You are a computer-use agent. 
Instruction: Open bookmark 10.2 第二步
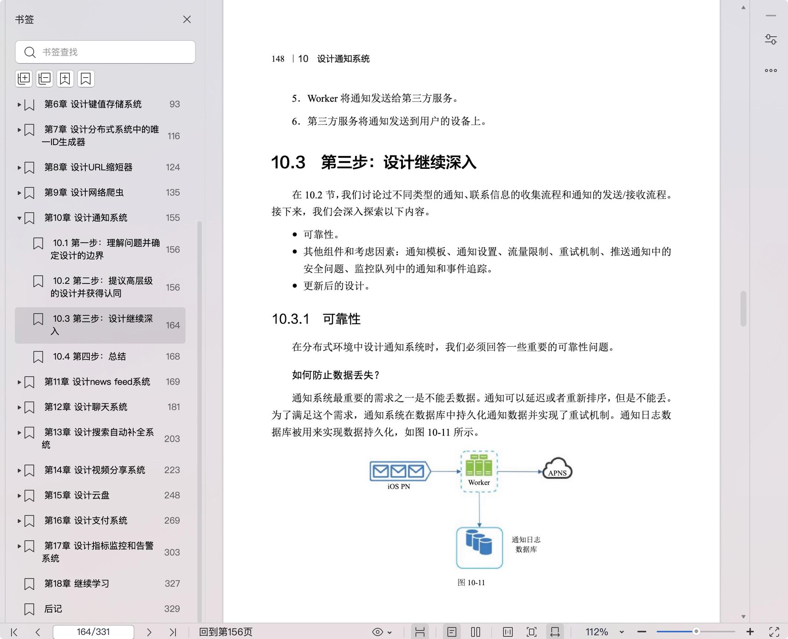pyautogui.click(x=100, y=287)
